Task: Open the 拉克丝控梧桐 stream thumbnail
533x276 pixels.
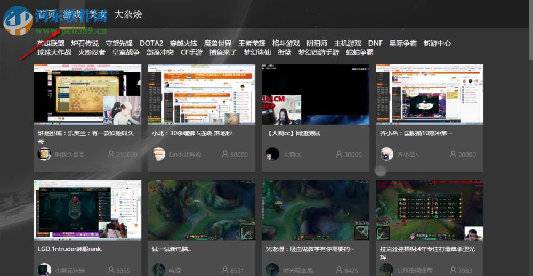Action: (429, 210)
